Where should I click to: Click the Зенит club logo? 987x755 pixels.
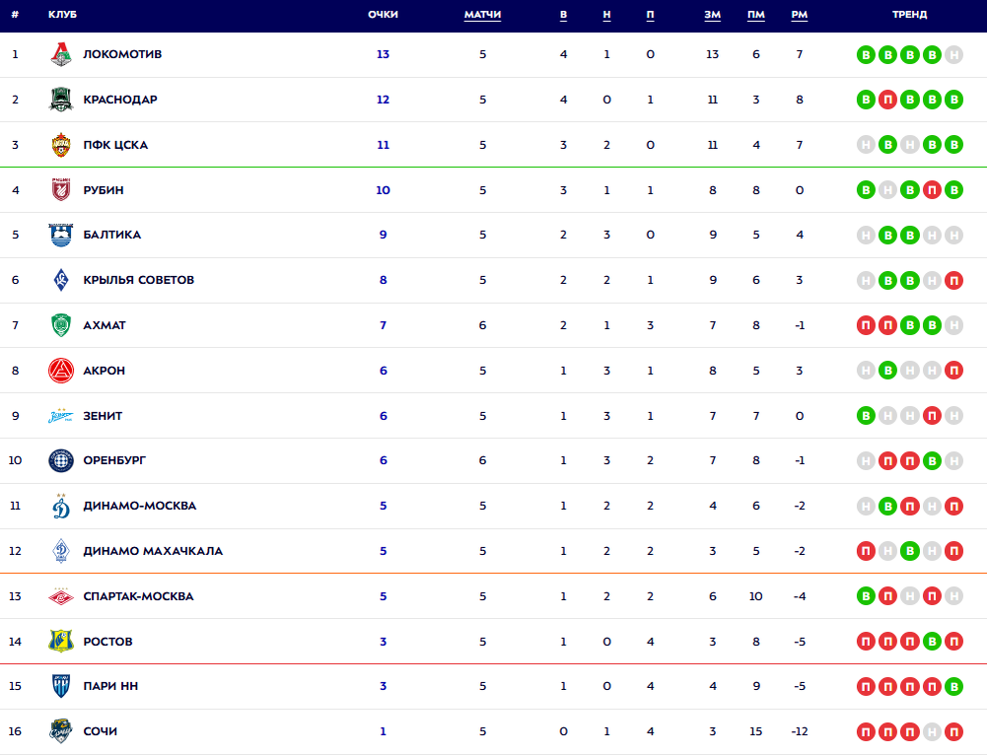tap(61, 416)
